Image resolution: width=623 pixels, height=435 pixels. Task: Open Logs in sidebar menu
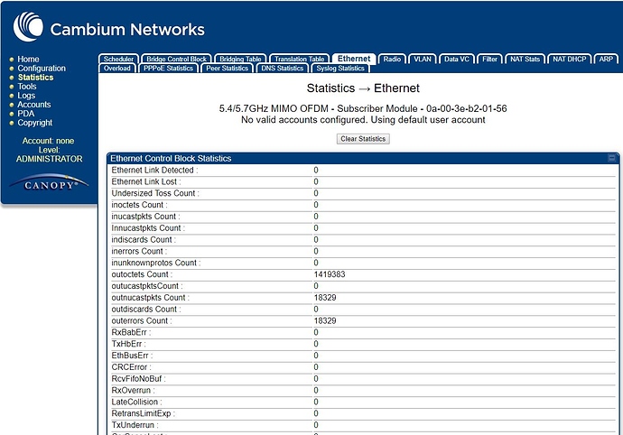click(x=26, y=96)
